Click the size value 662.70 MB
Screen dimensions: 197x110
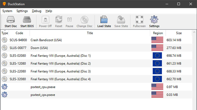pyautogui.click(x=174, y=79)
